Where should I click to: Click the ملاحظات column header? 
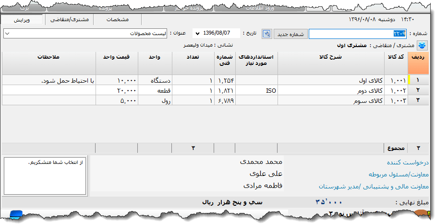tap(49, 63)
